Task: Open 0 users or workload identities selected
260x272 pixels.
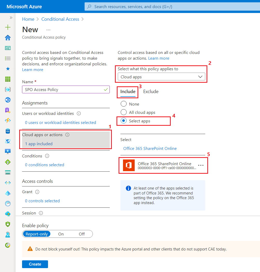Action: tap(60, 122)
